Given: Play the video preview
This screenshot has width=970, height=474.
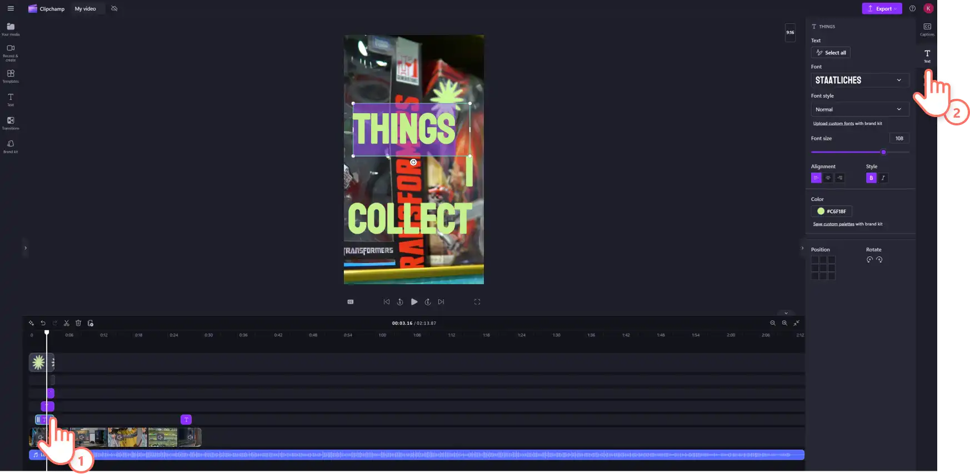Looking at the screenshot, I should [x=414, y=302].
